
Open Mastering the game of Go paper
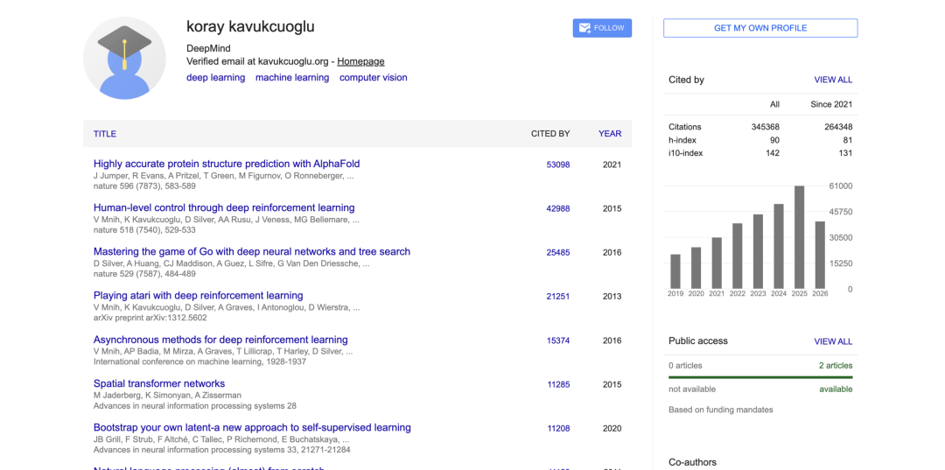(x=252, y=251)
